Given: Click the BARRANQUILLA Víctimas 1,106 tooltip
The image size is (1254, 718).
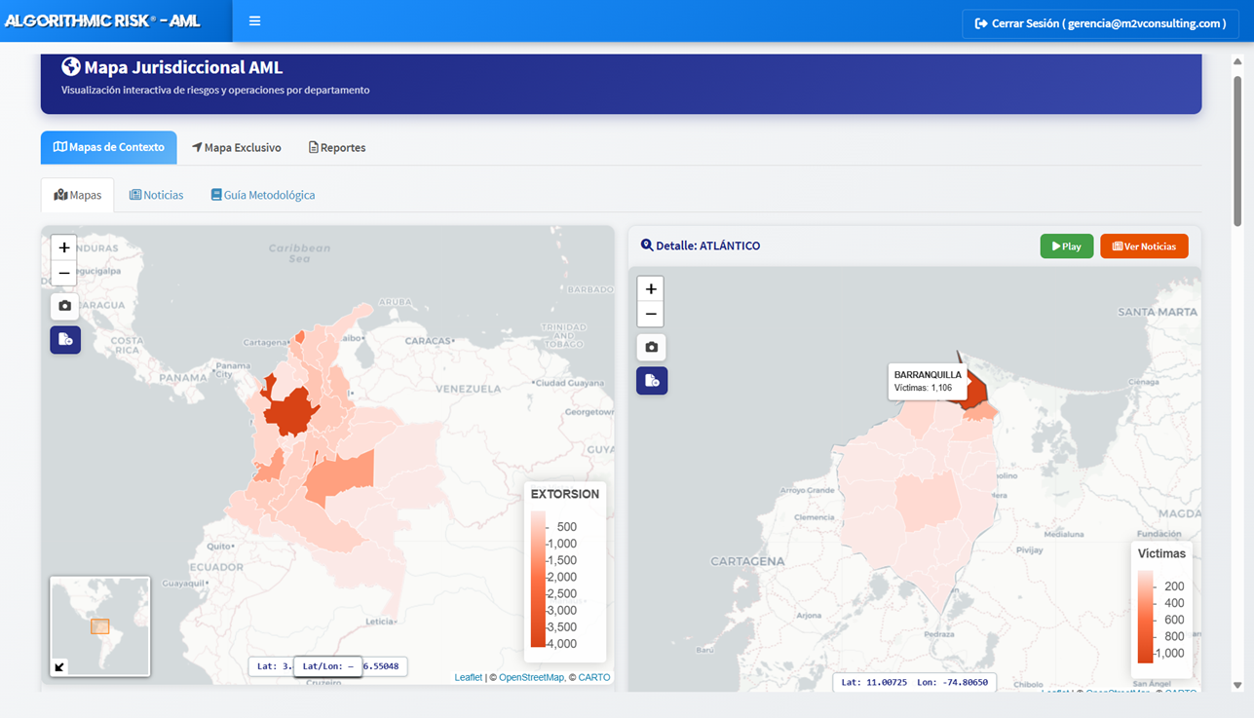Looking at the screenshot, I should coord(928,381).
